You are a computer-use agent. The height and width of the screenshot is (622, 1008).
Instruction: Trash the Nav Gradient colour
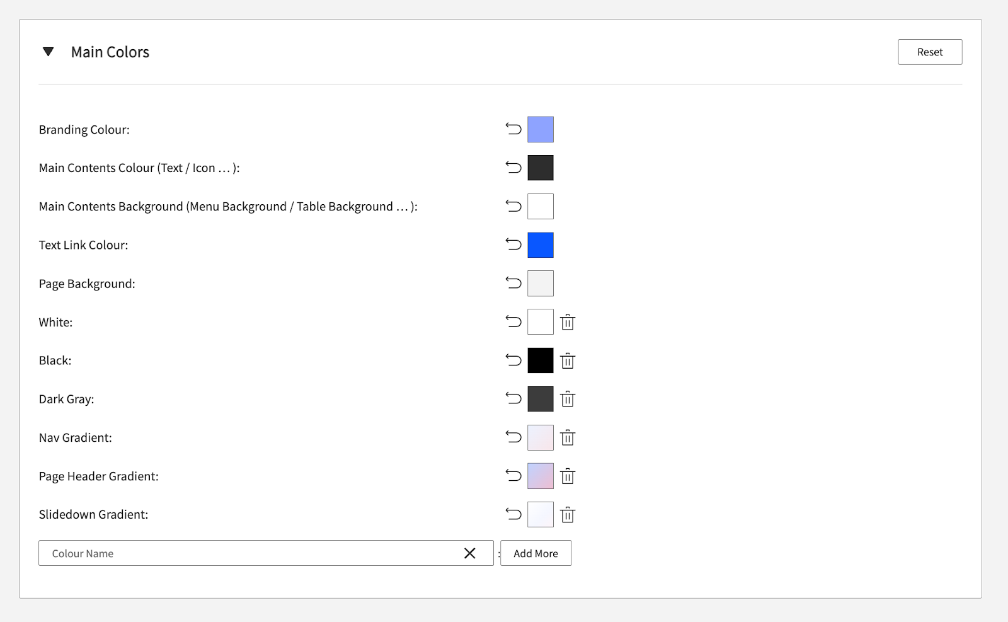click(x=568, y=437)
